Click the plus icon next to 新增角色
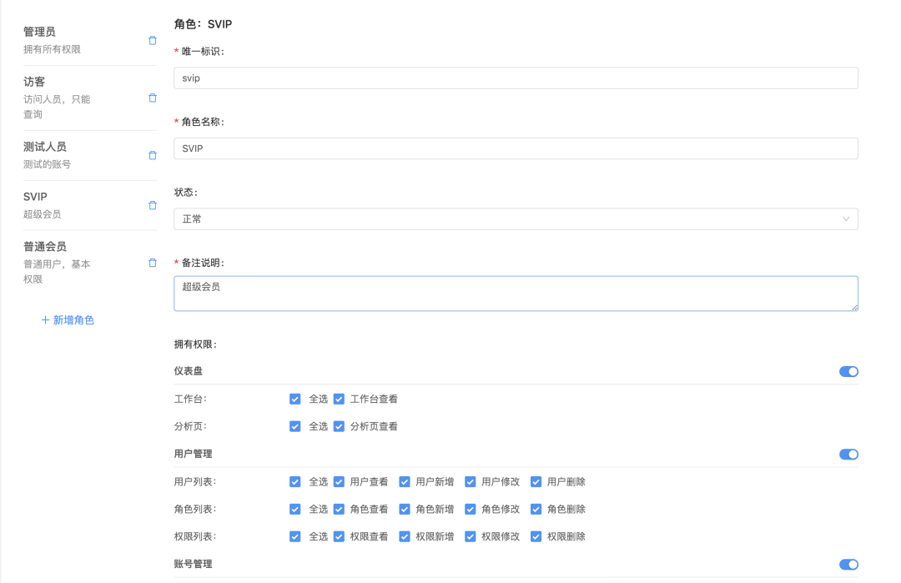 pyautogui.click(x=46, y=319)
